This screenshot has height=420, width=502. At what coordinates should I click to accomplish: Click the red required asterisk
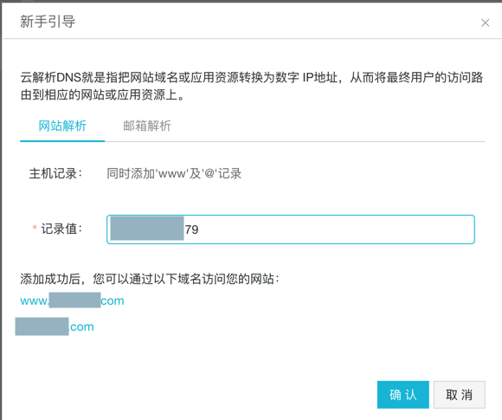coord(35,228)
